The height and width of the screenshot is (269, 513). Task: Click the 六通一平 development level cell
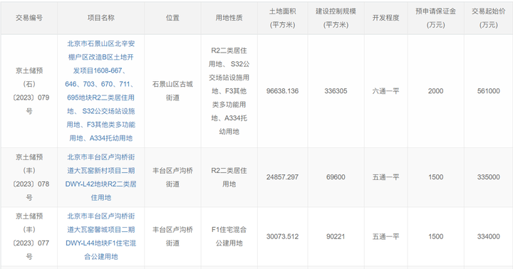click(x=385, y=91)
